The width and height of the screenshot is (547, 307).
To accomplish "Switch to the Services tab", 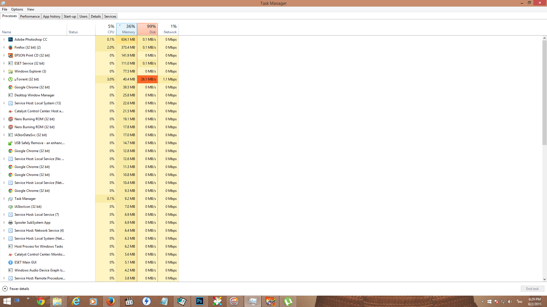I will [x=110, y=16].
